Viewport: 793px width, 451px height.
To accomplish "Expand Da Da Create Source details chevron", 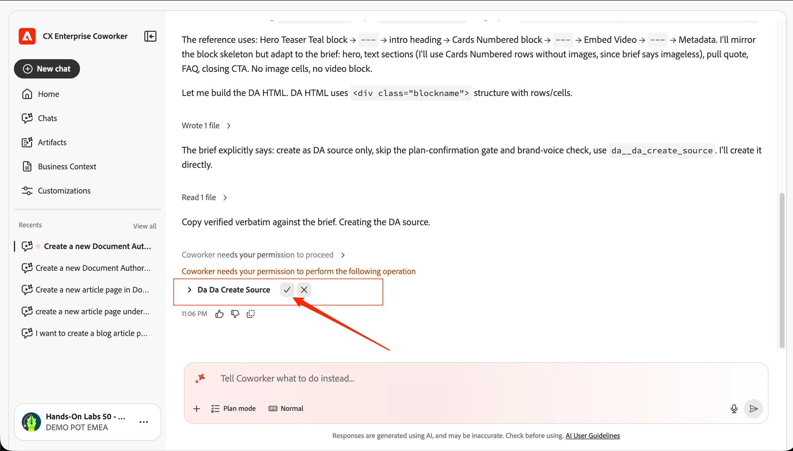I will (x=190, y=289).
